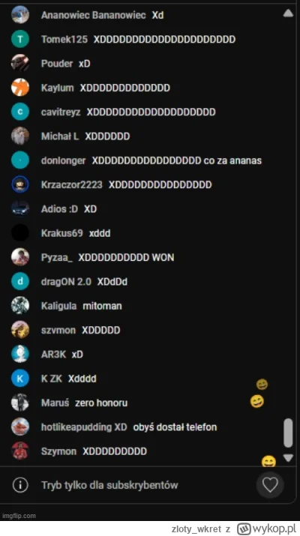Click the chat scrollbar thumb

pos(288,433)
